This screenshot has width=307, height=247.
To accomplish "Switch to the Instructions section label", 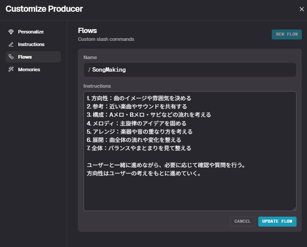I will (31, 44).
